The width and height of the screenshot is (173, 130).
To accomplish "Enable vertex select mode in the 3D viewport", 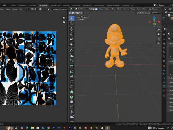I will 90,9.
